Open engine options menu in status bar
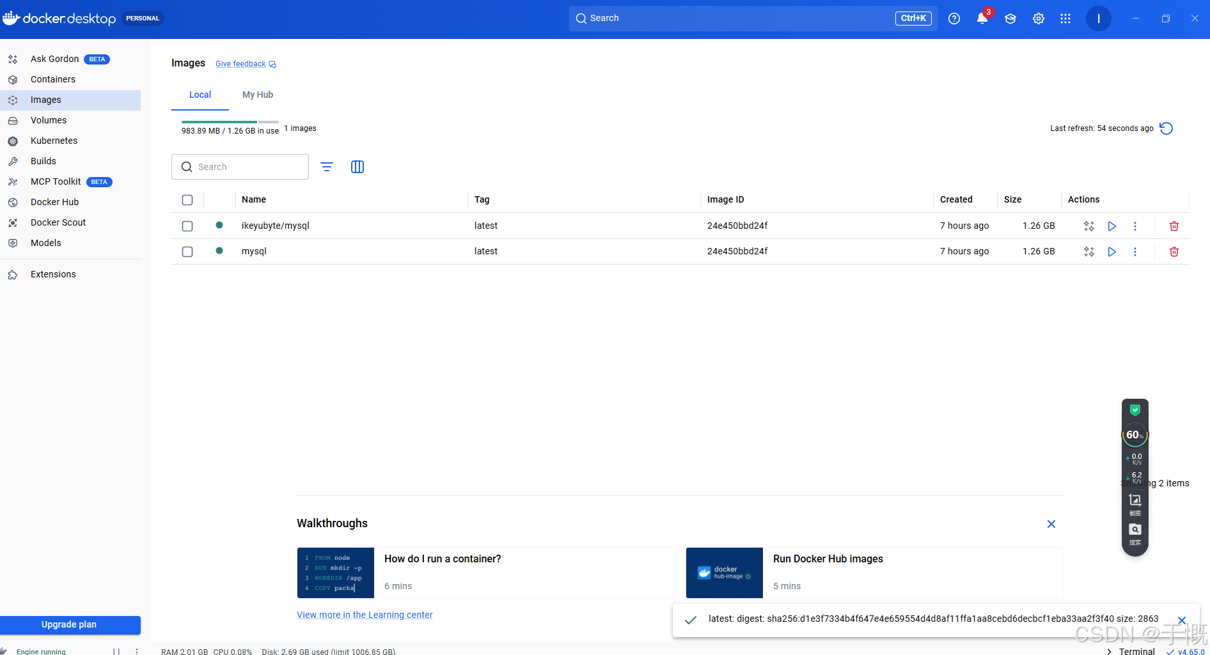This screenshot has width=1210, height=655. [x=137, y=651]
